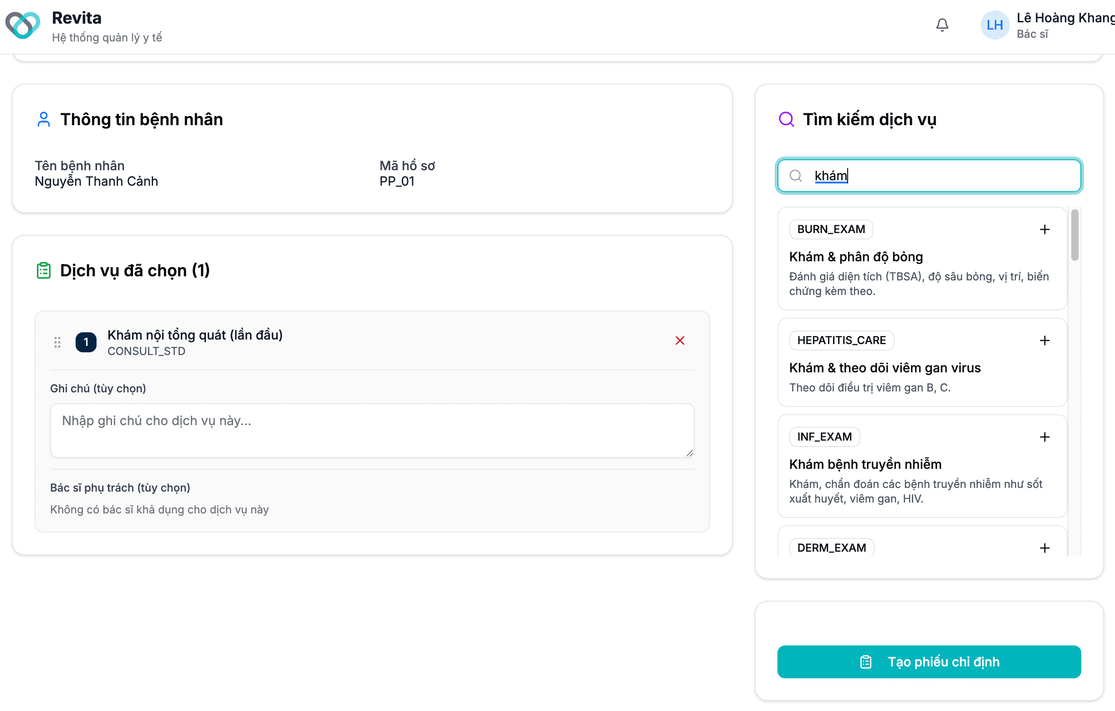Click the note textarea for this service
This screenshot has height=711, width=1115.
(372, 431)
